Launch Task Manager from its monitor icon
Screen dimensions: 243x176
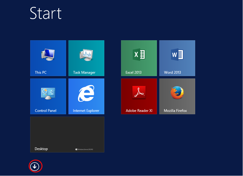coord(86,54)
